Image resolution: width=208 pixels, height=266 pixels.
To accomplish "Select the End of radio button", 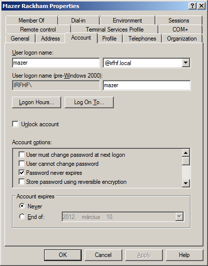I will 22,216.
